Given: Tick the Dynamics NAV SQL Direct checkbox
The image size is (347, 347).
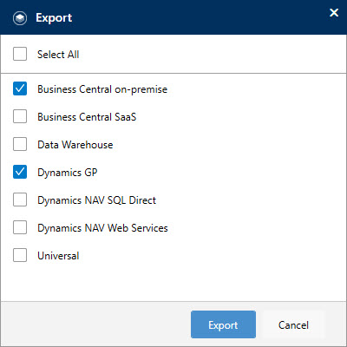Looking at the screenshot, I should [20, 200].
